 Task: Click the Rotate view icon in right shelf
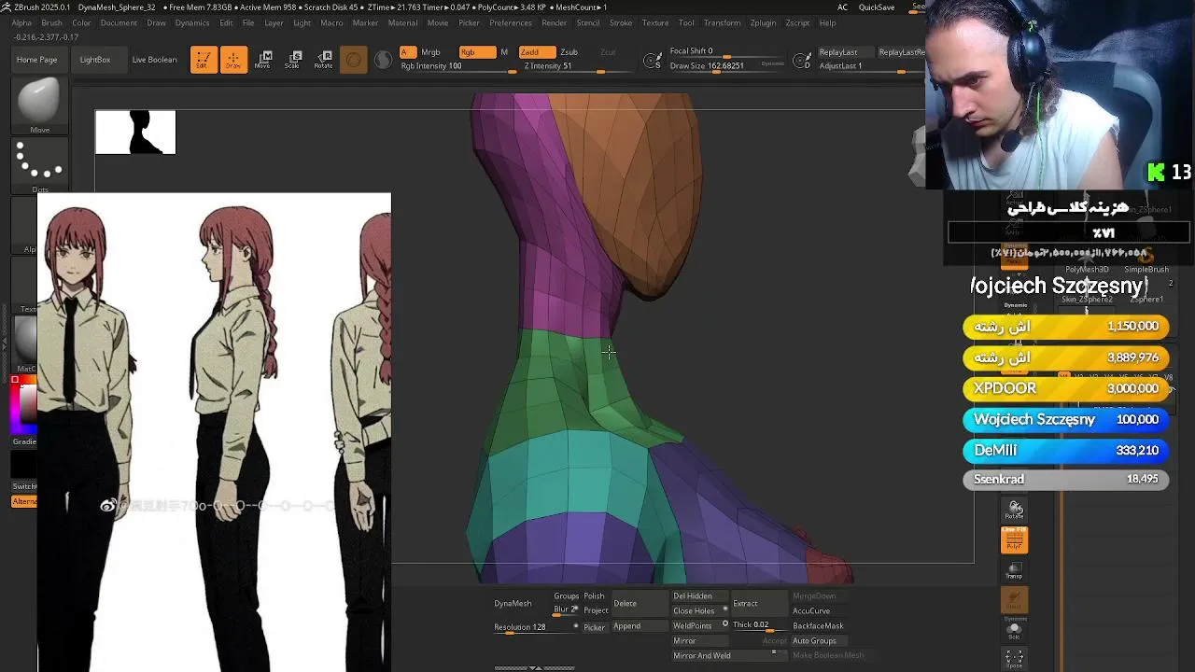point(1014,510)
